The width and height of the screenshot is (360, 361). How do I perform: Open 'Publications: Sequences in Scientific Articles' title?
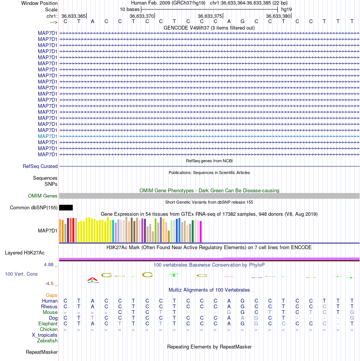[x=209, y=173]
